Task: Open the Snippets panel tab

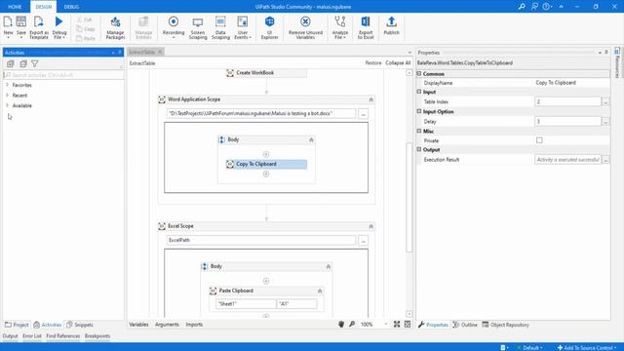Action: point(79,325)
